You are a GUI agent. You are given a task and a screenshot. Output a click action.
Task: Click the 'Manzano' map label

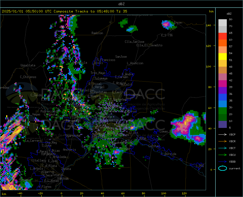25,180
